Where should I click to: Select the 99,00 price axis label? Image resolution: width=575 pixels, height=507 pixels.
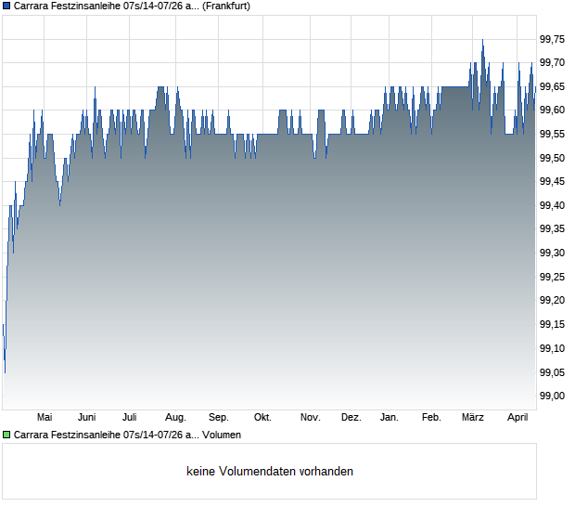553,396
